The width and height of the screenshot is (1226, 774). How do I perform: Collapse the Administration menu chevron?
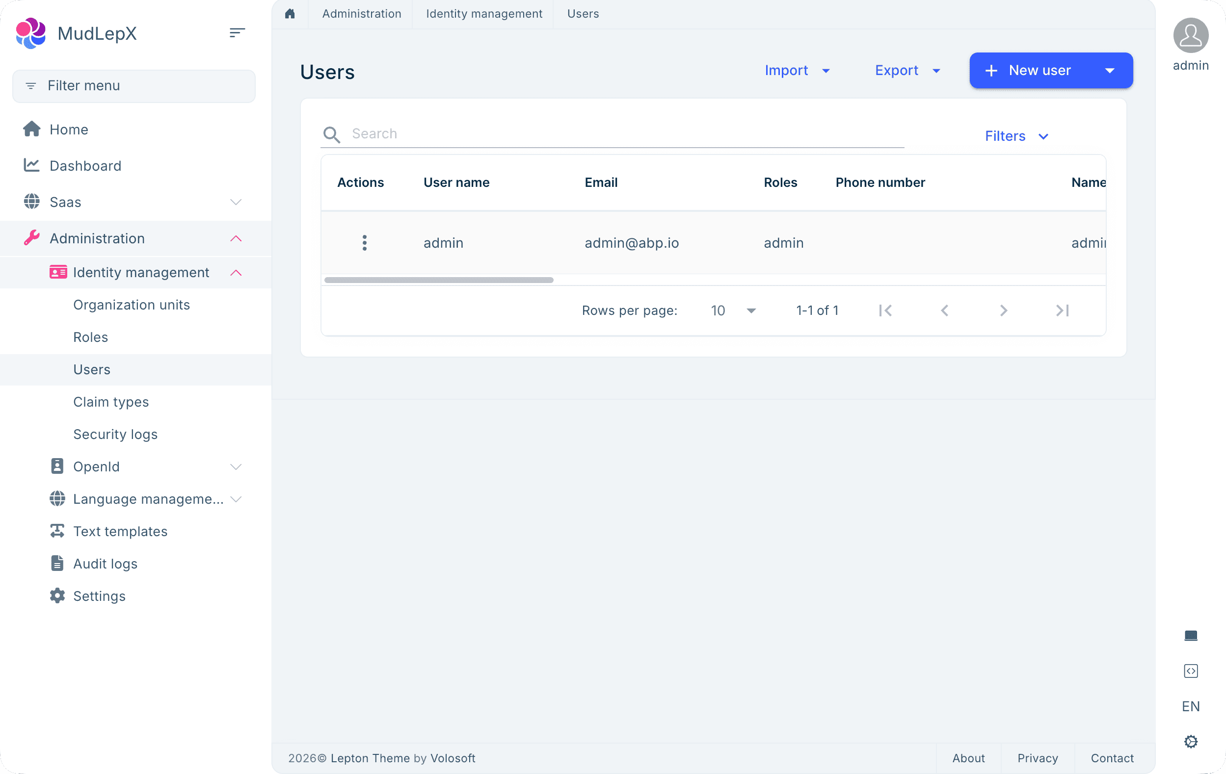(x=236, y=238)
